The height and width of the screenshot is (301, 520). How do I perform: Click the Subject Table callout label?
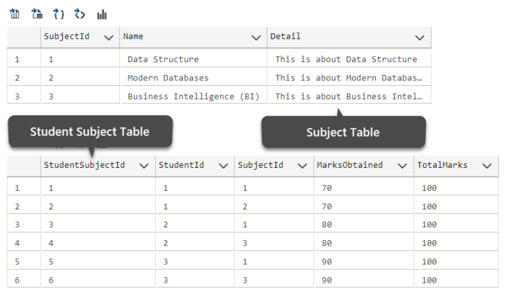click(343, 132)
